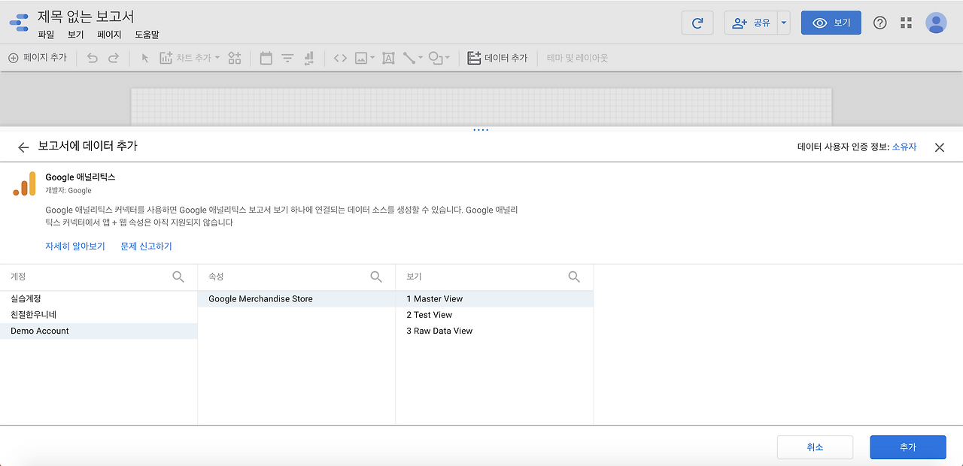Select 1 Master View
Image resolution: width=963 pixels, height=466 pixels.
(494, 299)
